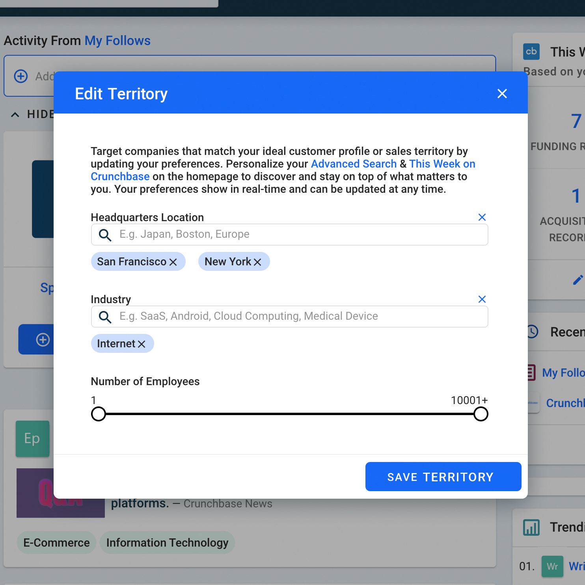This screenshot has height=585, width=585.
Task: Remove the San Francisco location chip
Action: click(x=173, y=262)
